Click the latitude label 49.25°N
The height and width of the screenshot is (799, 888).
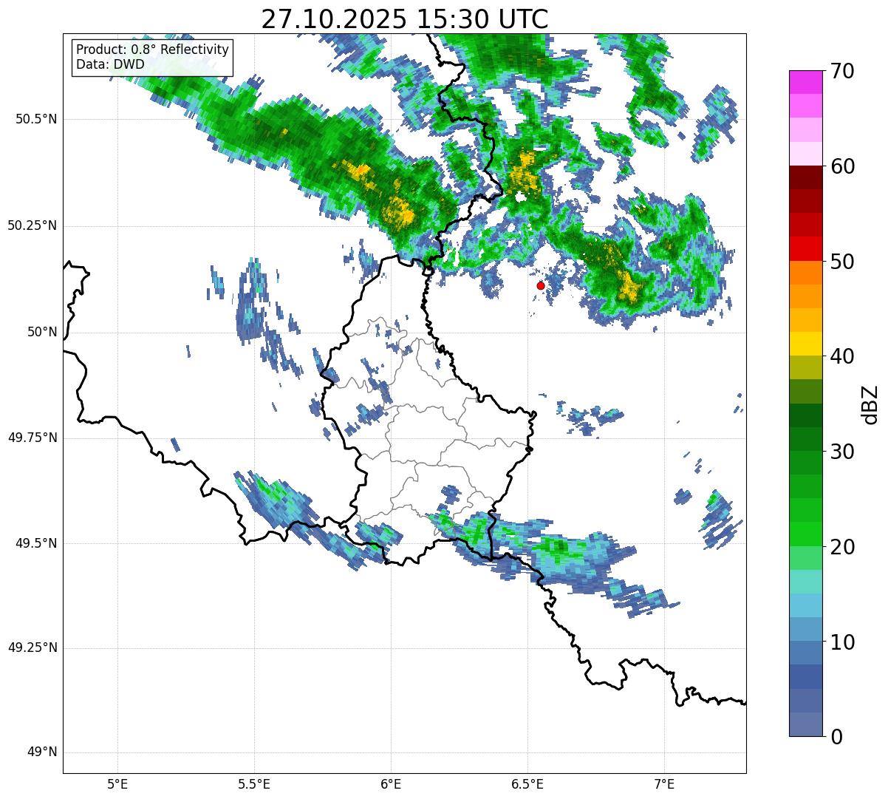pyautogui.click(x=33, y=648)
